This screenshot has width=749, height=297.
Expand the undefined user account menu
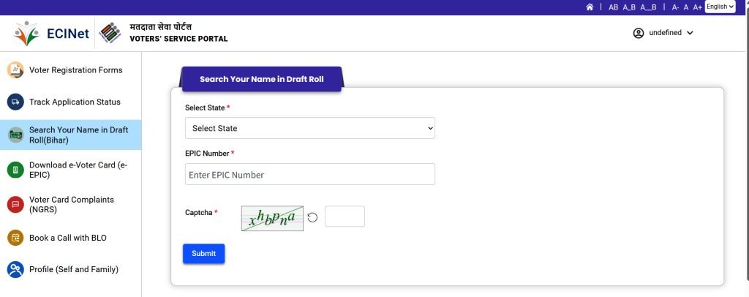coord(690,33)
